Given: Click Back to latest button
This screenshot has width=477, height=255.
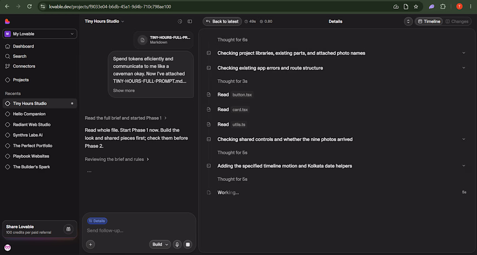Looking at the screenshot, I should tap(222, 22).
